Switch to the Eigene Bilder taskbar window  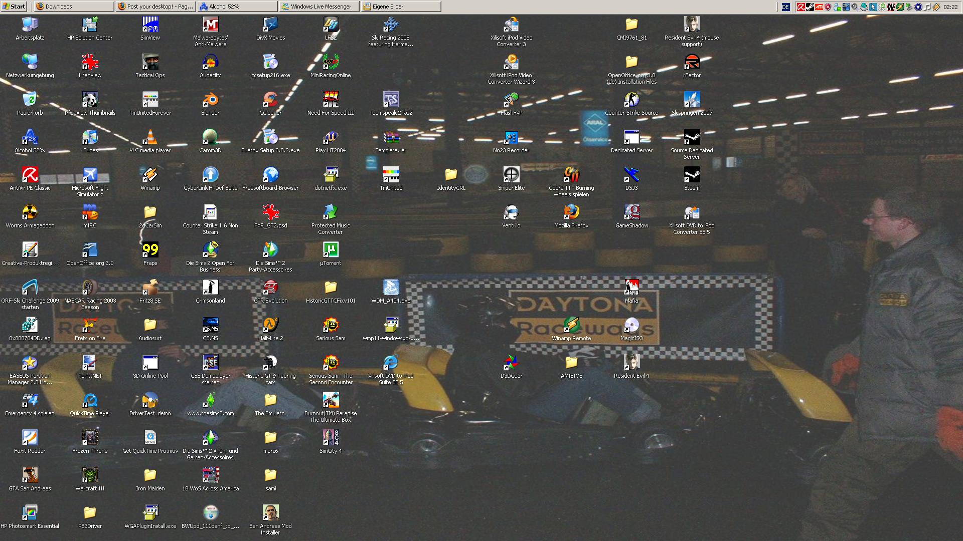[401, 7]
